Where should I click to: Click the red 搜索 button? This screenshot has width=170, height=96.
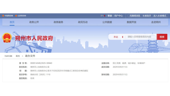pos(162,37)
